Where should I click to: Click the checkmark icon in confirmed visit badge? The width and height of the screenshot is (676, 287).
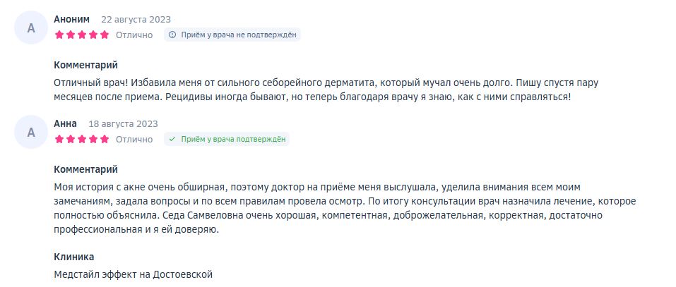(172, 139)
